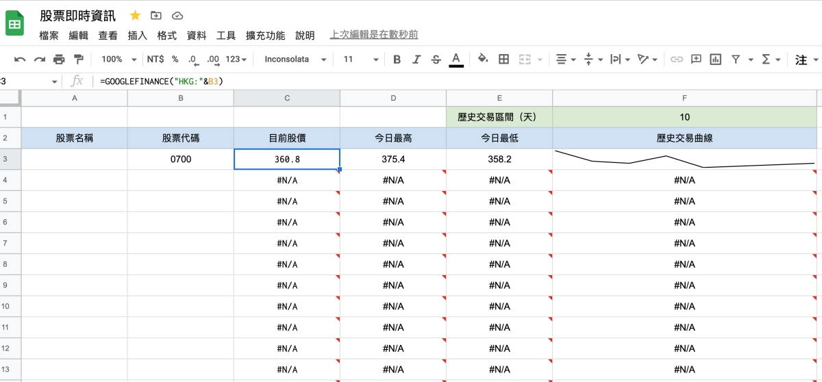
Task: Click the 上次編輯是在數秒前 link
Action: click(x=374, y=34)
